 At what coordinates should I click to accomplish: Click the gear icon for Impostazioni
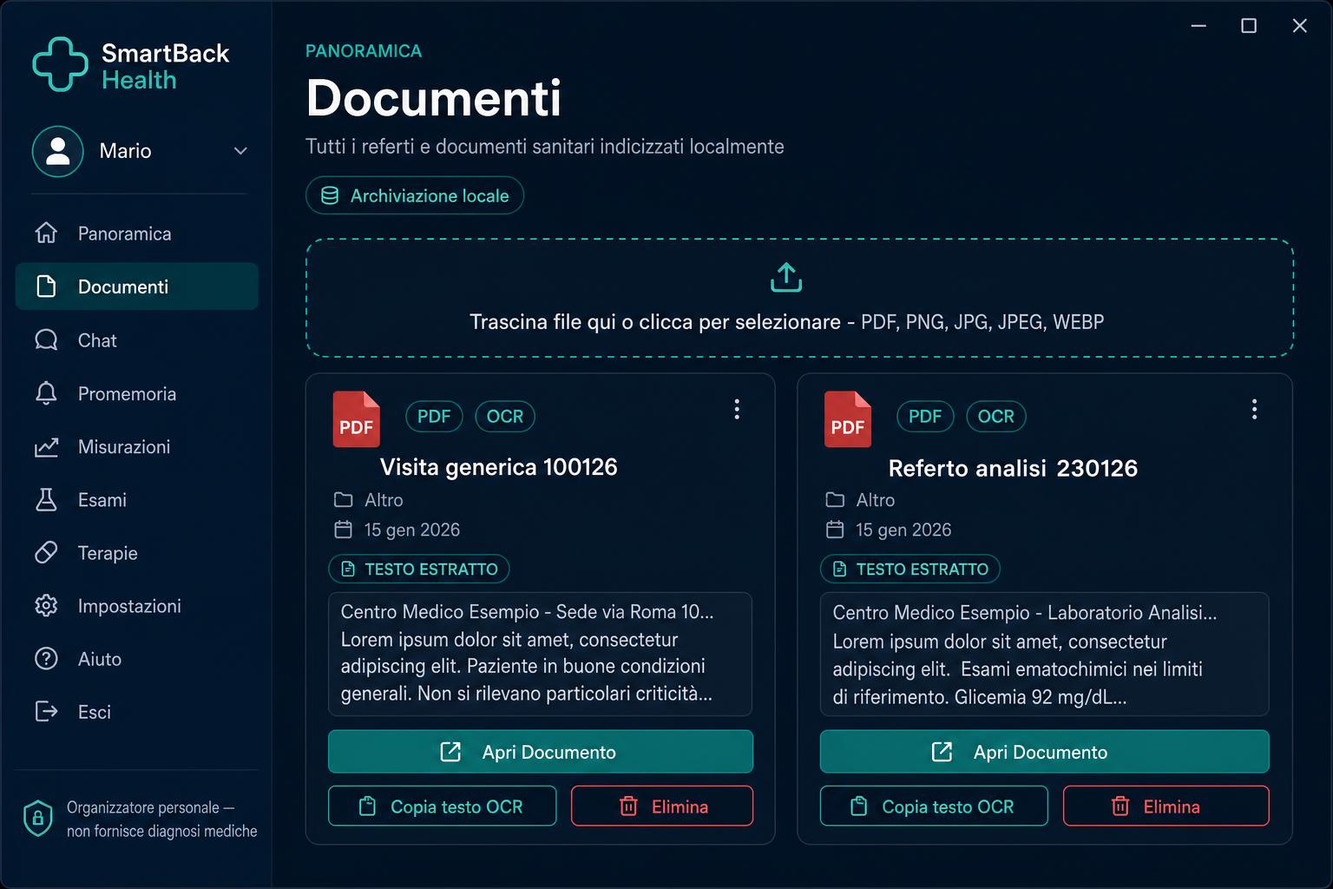tap(46, 606)
